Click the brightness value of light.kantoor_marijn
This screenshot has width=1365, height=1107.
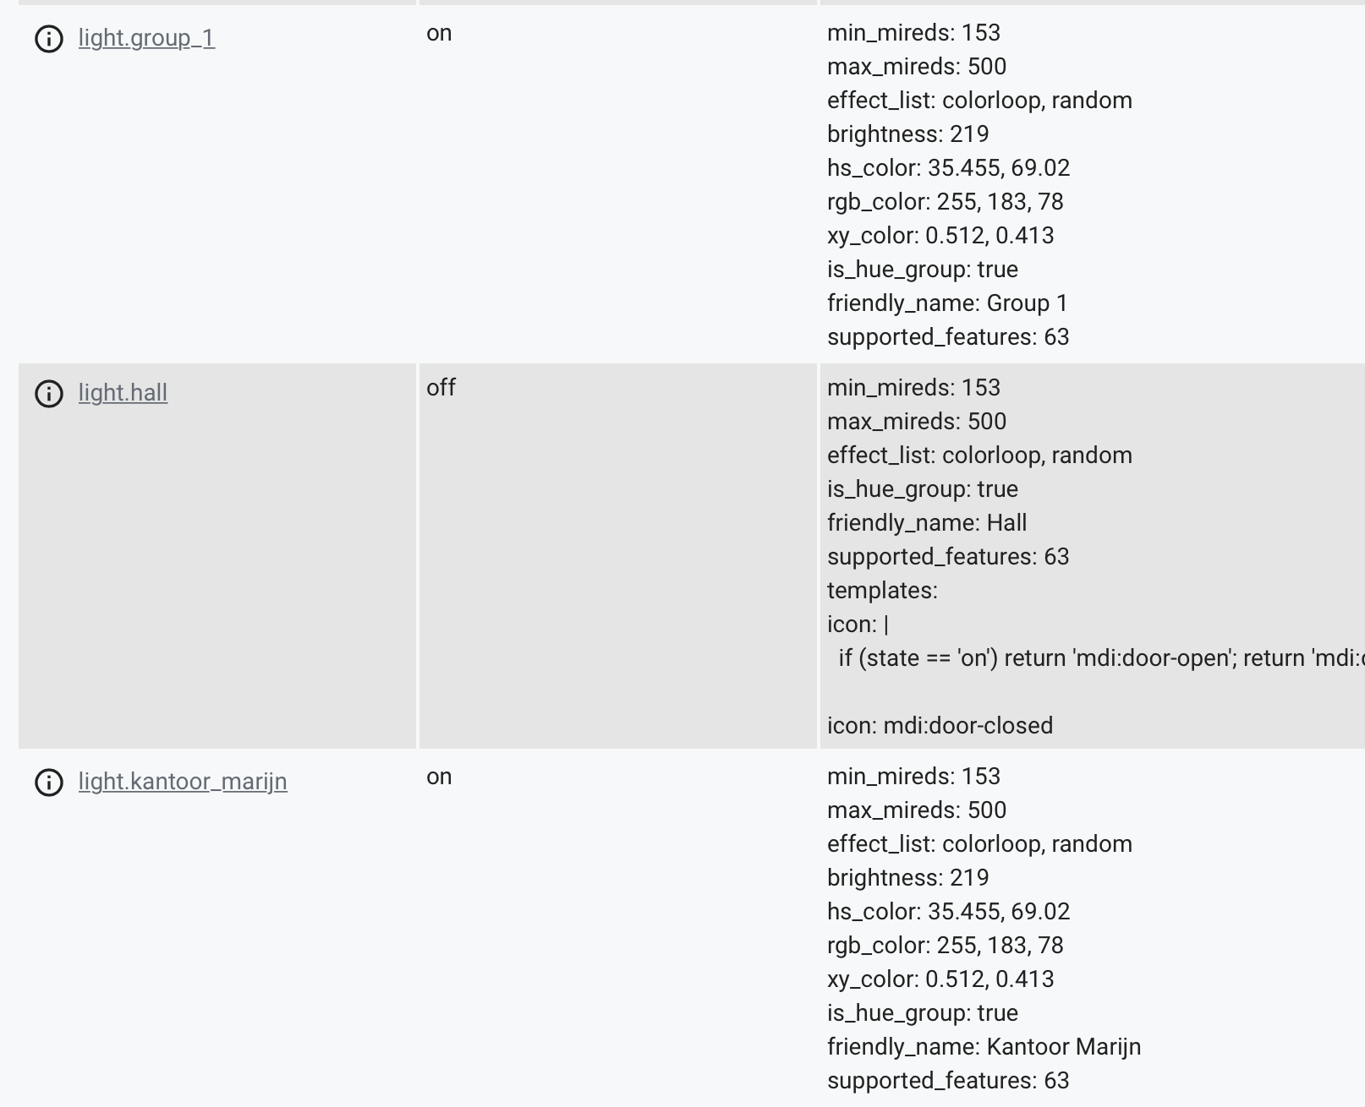click(x=907, y=877)
